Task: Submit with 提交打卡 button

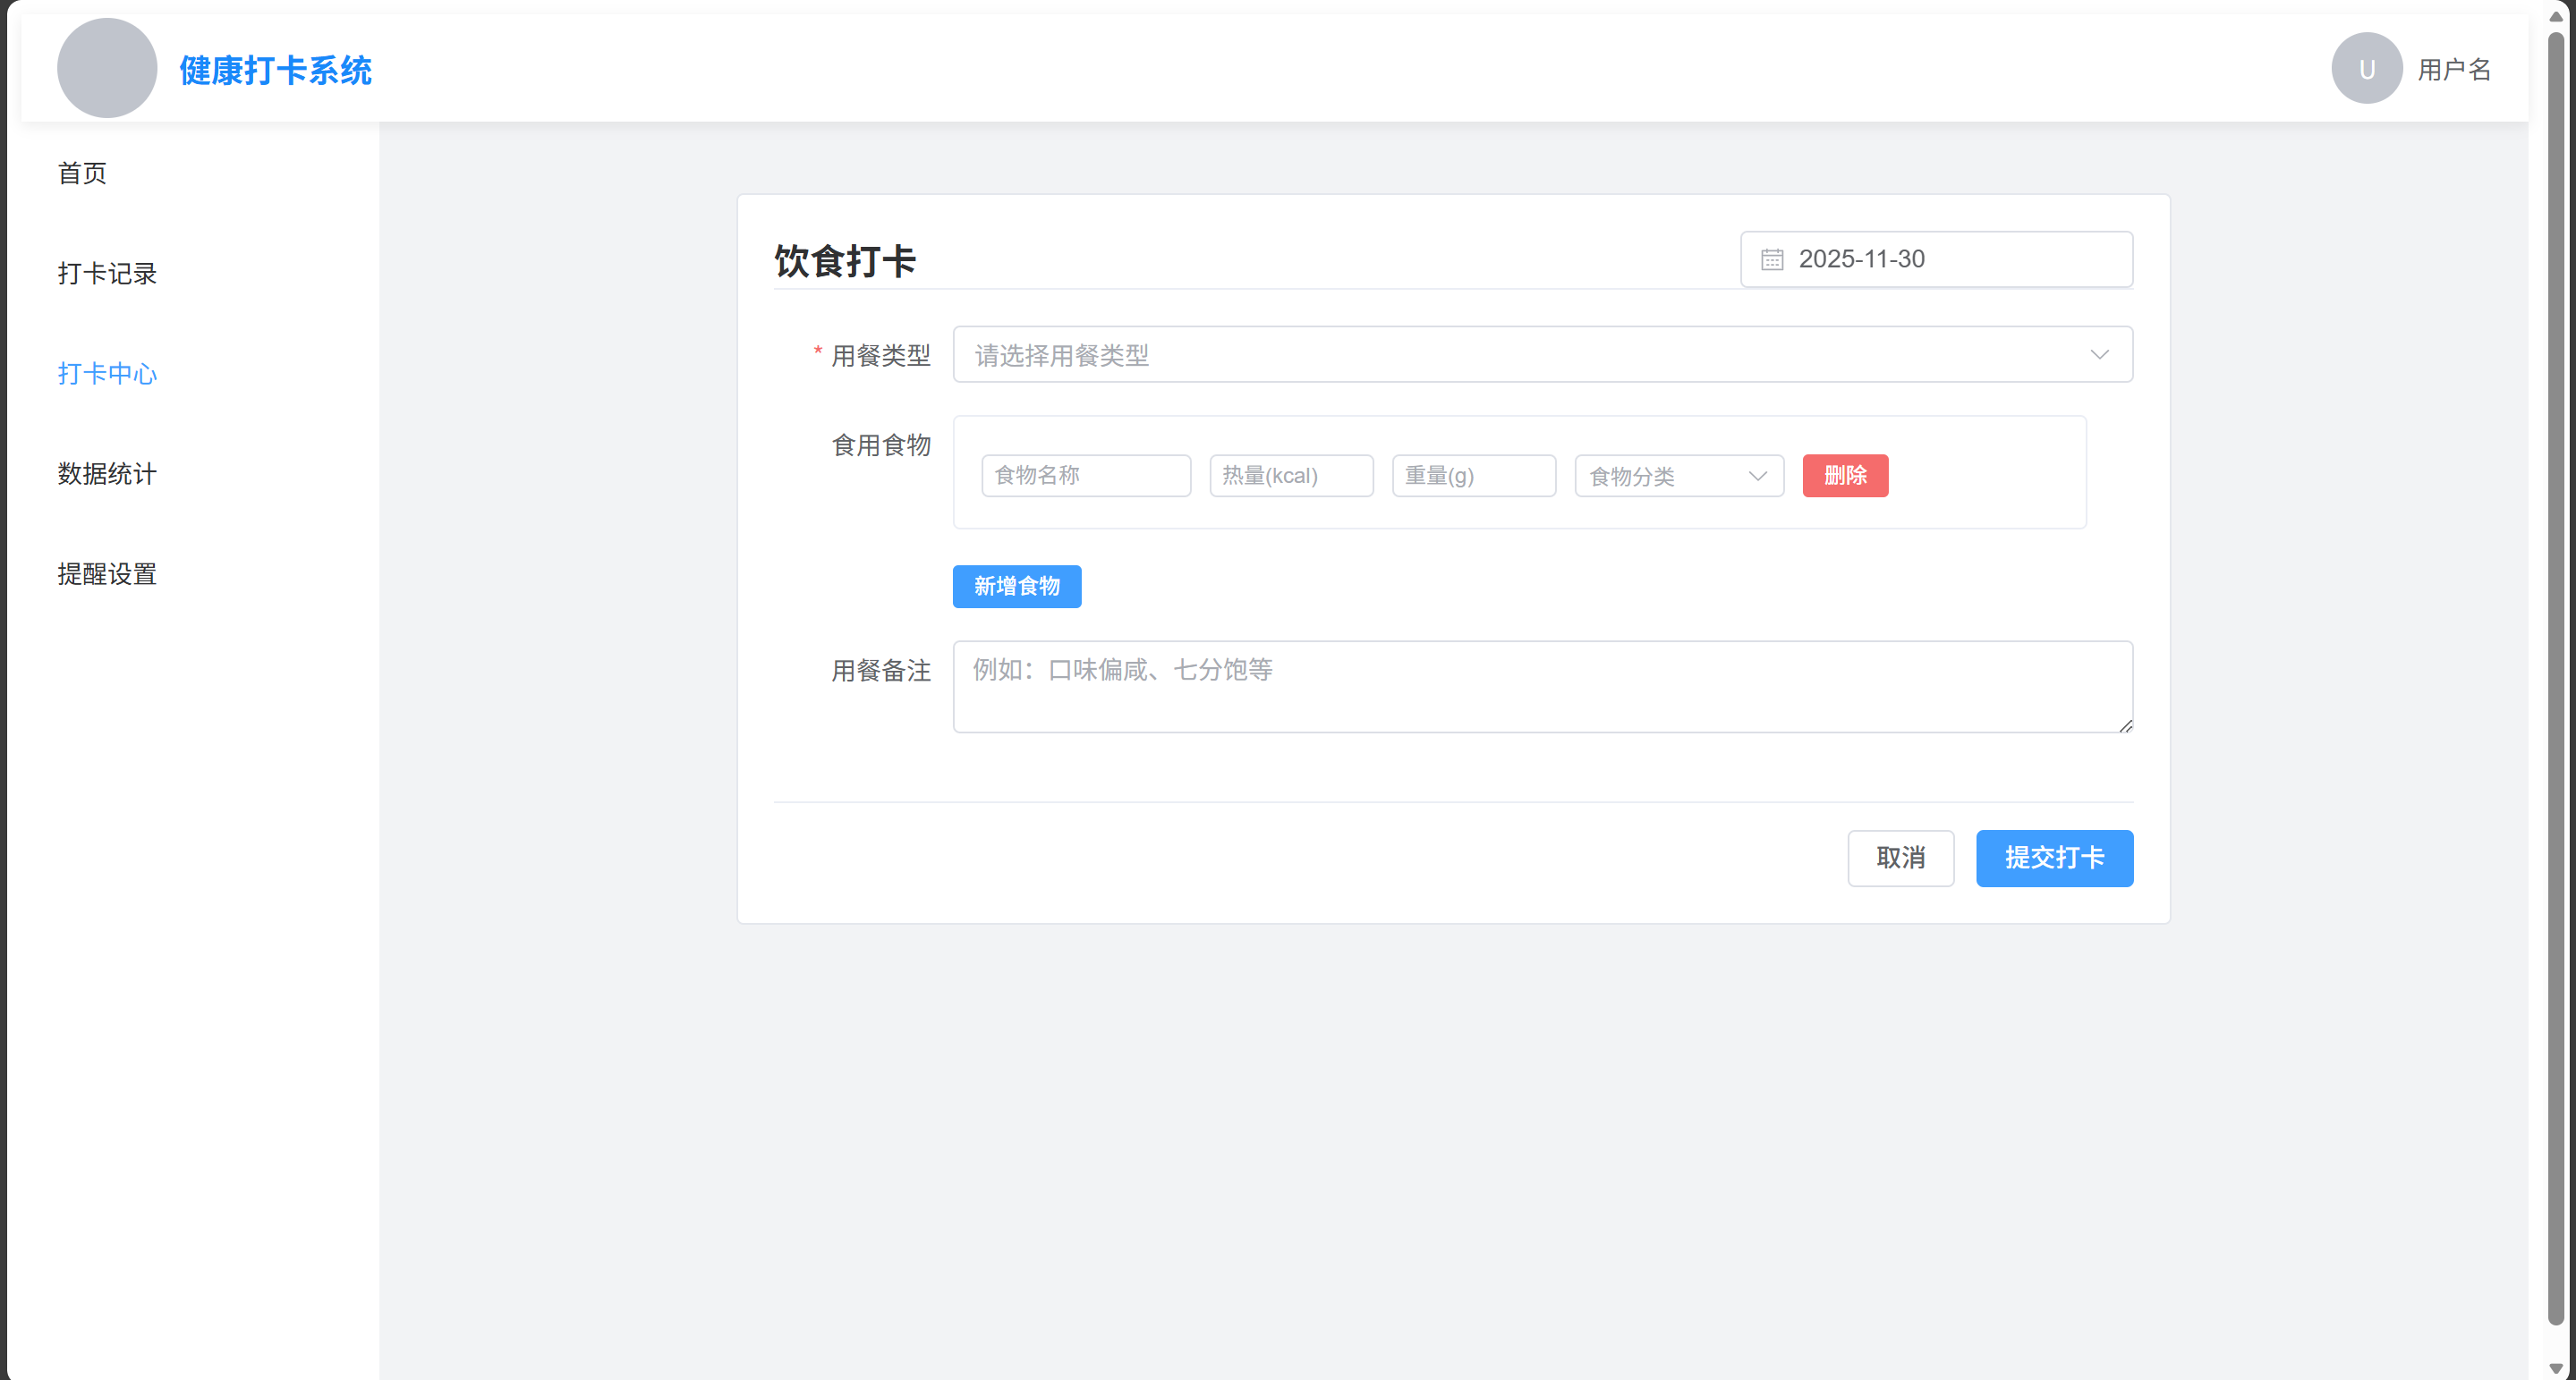Action: pos(2053,858)
